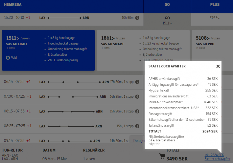Image resolution: width=233 pixels, height=163 pixels.
Task: Switch to the GO tab
Action: [x=167, y=4]
